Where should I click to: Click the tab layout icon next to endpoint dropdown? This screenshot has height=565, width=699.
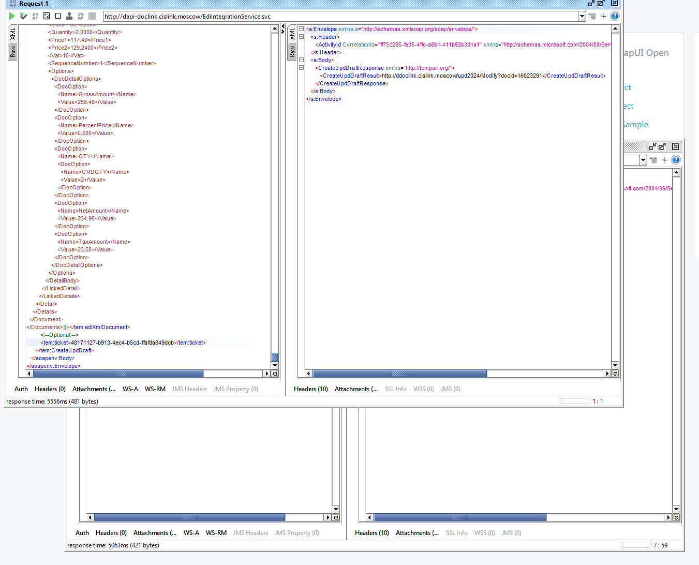[592, 16]
